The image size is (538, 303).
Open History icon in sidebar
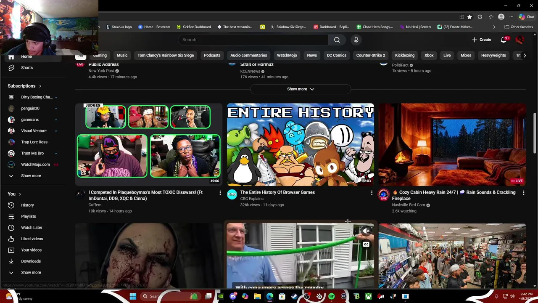[x=11, y=205]
